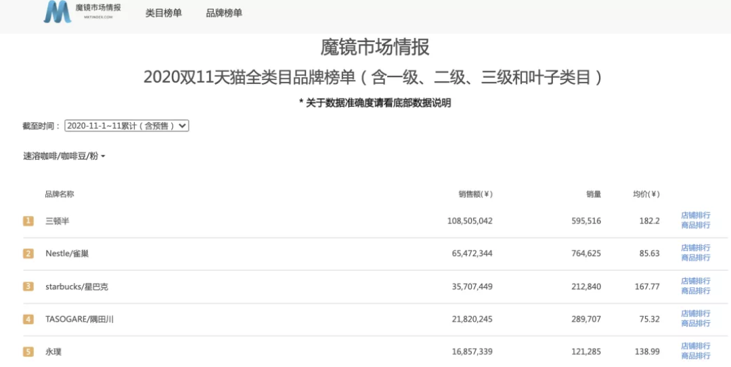Open 商品排行 link for TASOGARE/隅田川
Image resolution: width=731 pixels, height=367 pixels.
point(696,323)
